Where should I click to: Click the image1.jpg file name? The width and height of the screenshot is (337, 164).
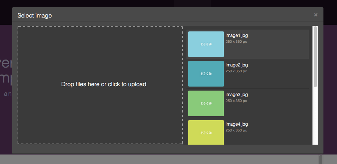(x=237, y=35)
